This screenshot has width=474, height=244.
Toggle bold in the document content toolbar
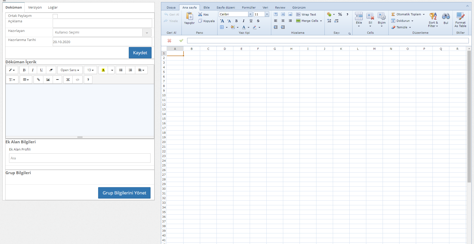(24, 70)
